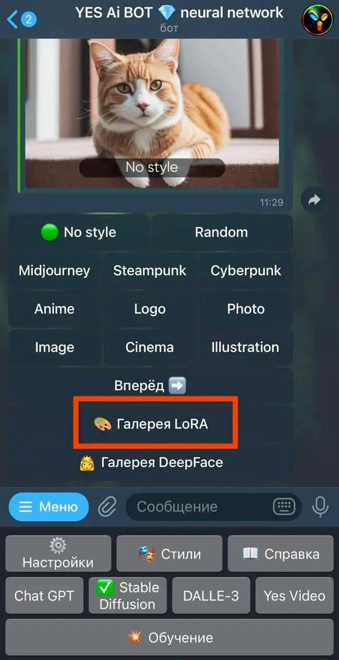Tap the microphone voice message icon
The height and width of the screenshot is (660, 339).
[320, 506]
